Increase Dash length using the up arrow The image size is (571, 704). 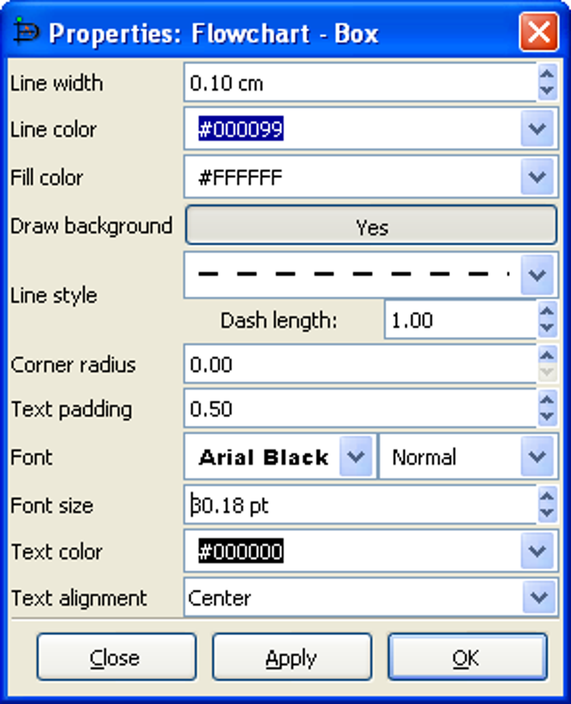[546, 311]
